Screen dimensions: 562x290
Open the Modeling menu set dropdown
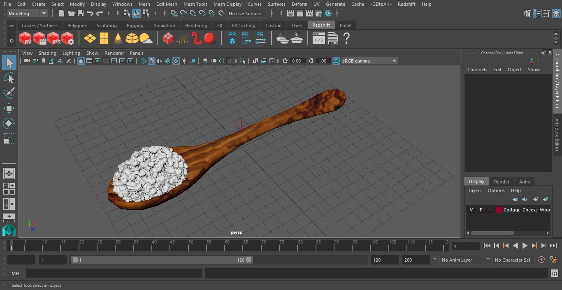[27, 14]
